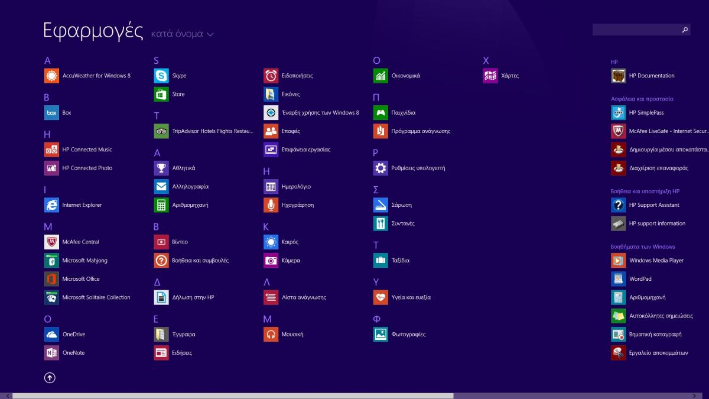This screenshot has height=399, width=709.
Task: Click the horizontal scrollbar thumb
Action: 233,395
